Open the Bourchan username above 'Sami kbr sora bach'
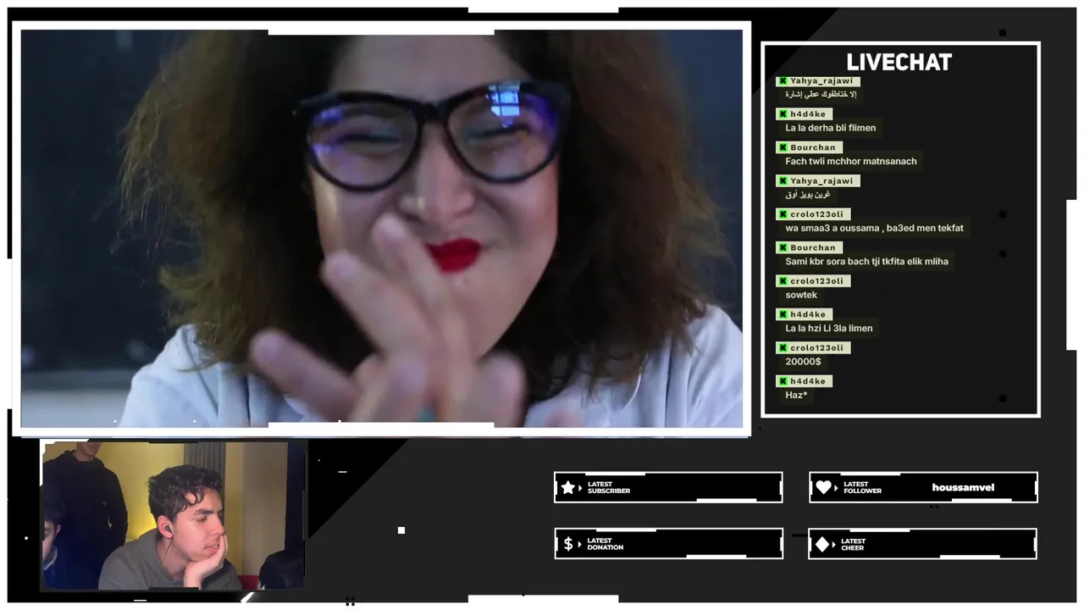 point(813,248)
